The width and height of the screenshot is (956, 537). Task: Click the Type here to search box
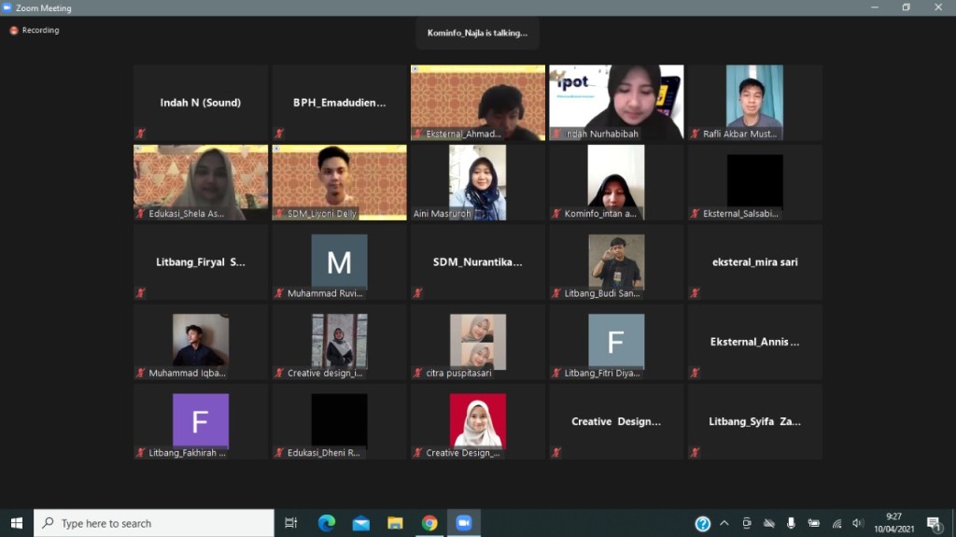tap(154, 523)
